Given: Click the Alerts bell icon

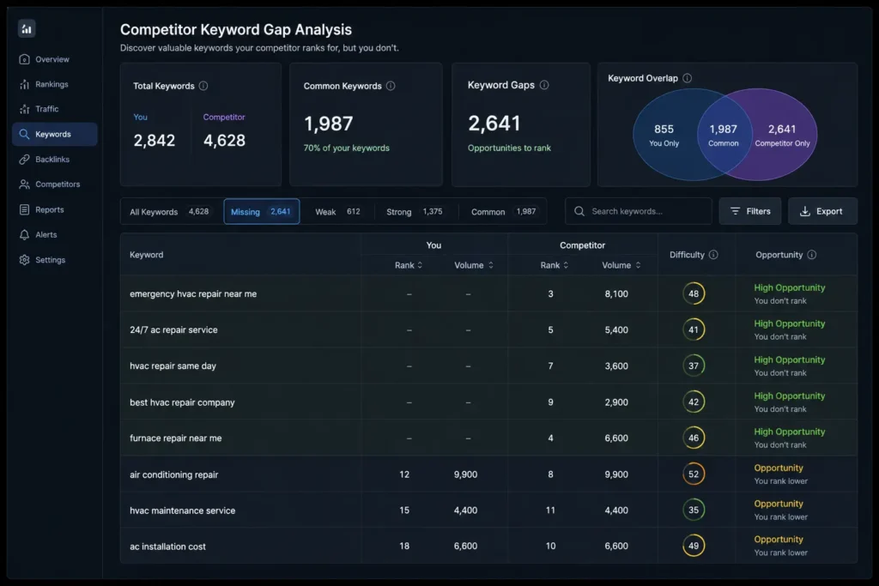Looking at the screenshot, I should tap(24, 235).
